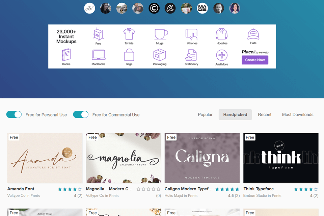Click the Create Now button
The height and width of the screenshot is (216, 324).
255,60
